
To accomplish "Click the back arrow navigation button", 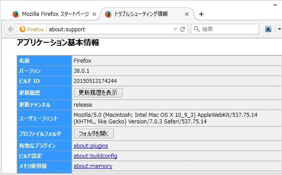I will pos(11,29).
